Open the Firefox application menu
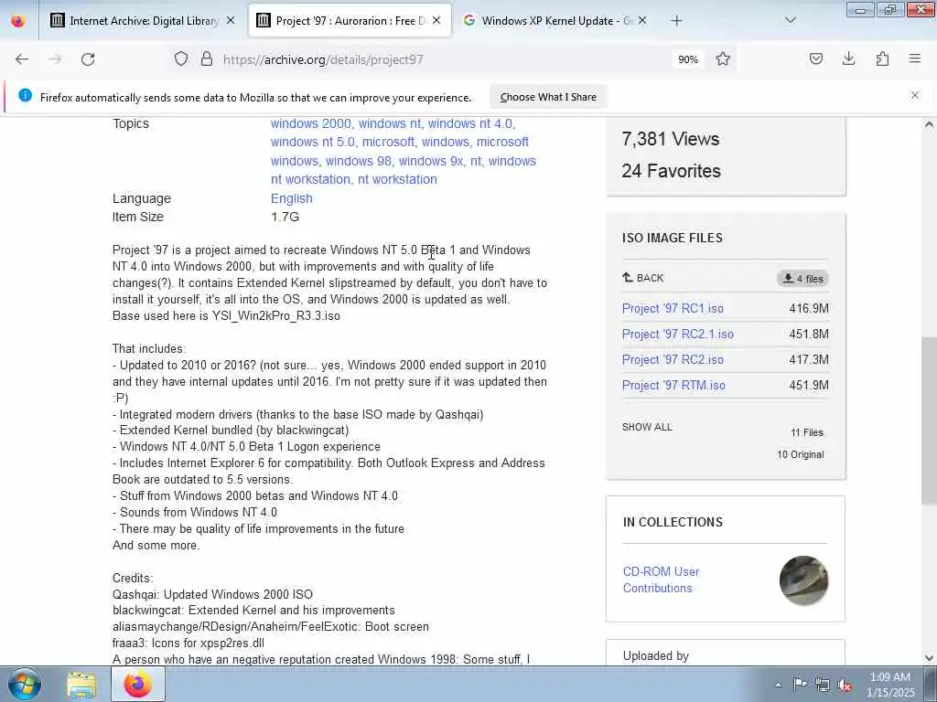 915,58
